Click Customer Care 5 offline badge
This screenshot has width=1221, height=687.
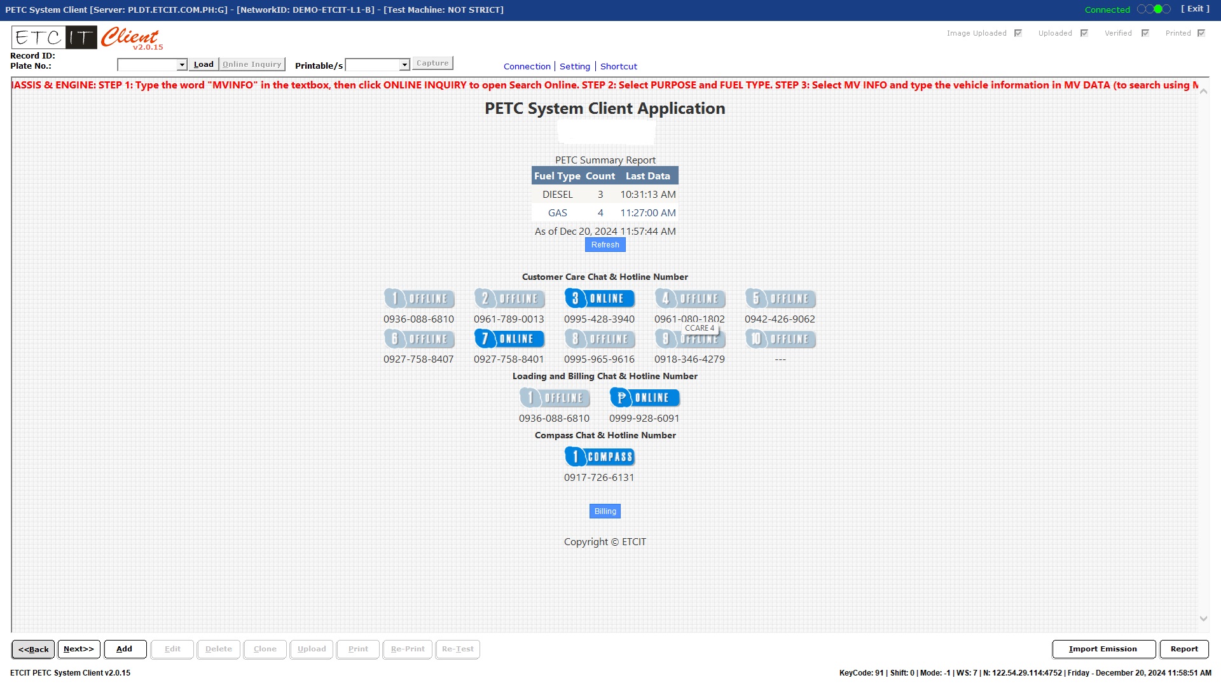[780, 298]
